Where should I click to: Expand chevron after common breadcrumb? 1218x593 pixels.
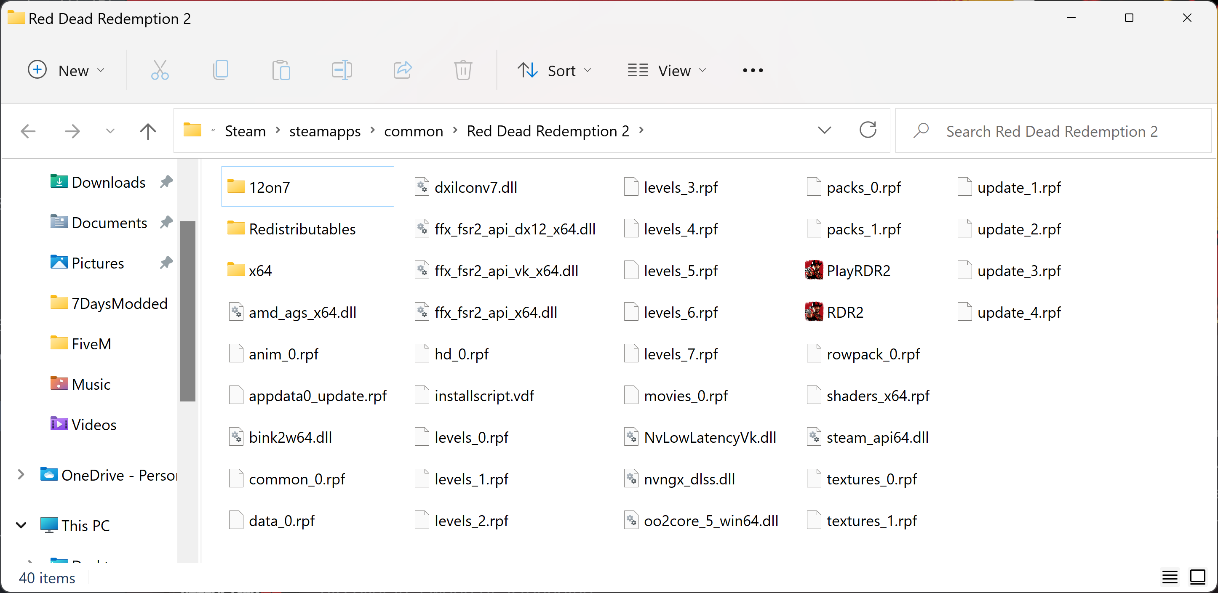pos(455,130)
